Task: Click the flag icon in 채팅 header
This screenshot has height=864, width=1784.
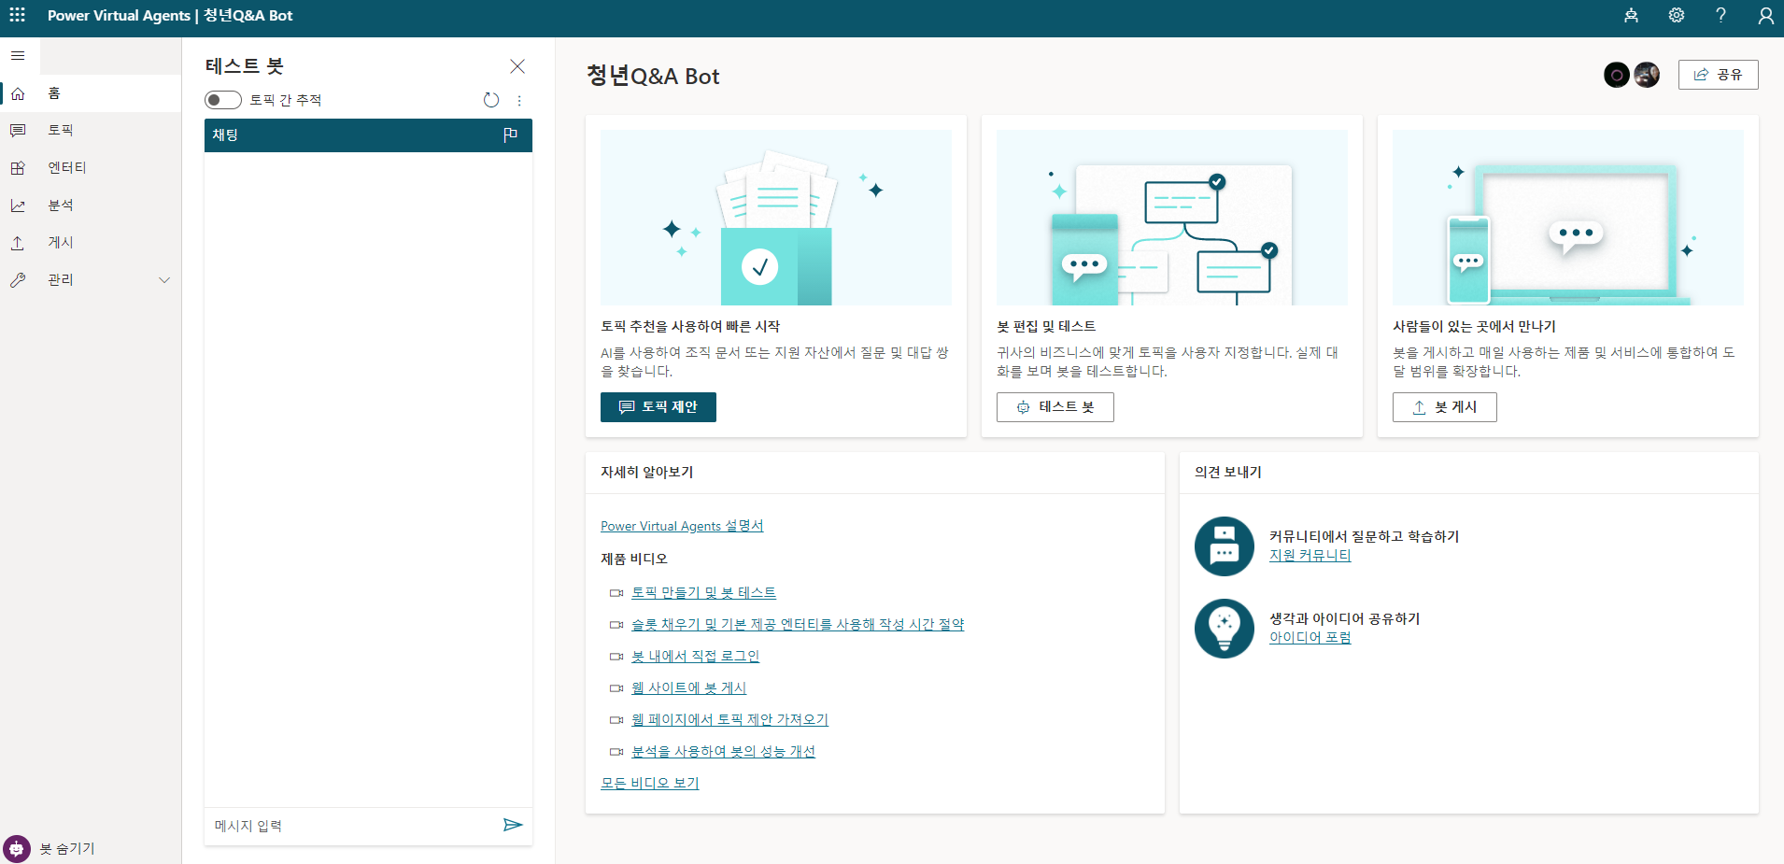Action: [x=510, y=135]
